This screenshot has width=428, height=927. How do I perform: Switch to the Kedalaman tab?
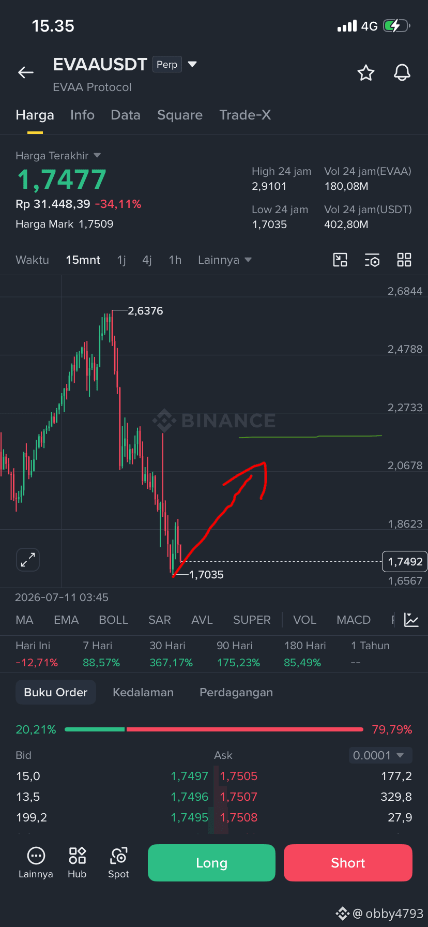pos(143,692)
